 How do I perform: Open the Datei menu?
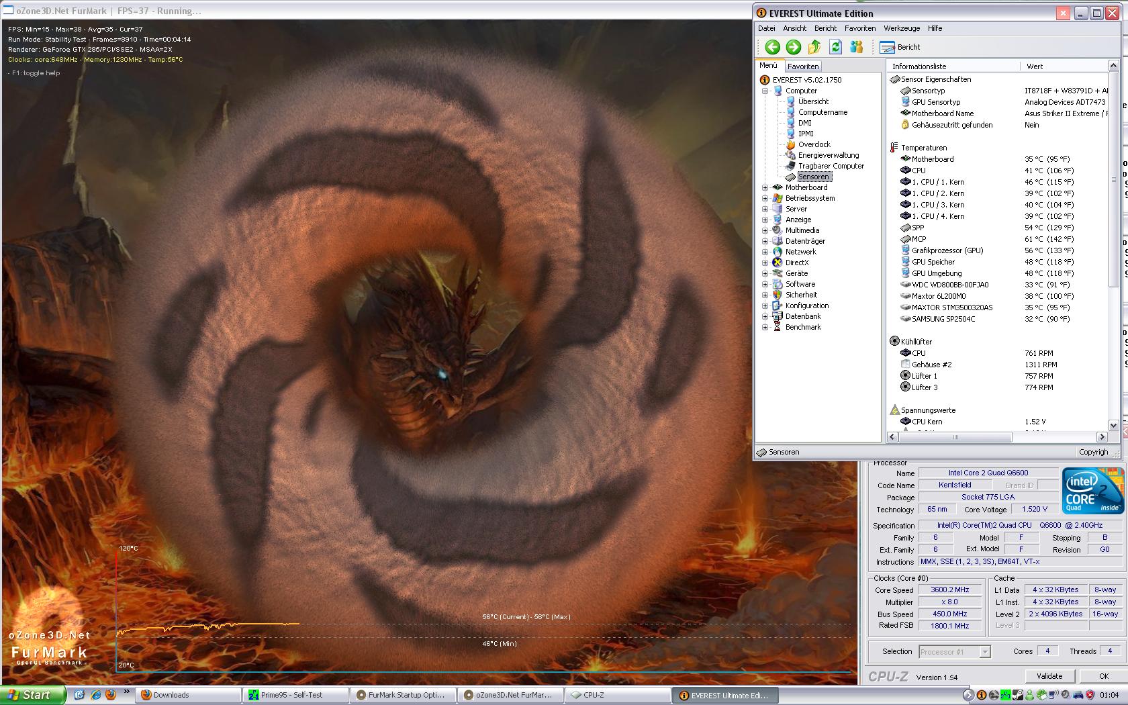pyautogui.click(x=766, y=28)
